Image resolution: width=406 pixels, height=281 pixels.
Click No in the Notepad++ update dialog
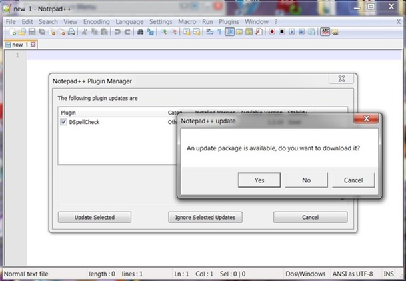tap(306, 180)
